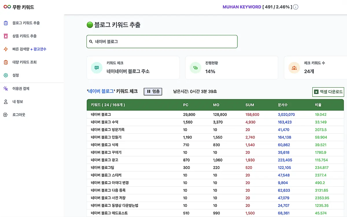
Task: Click the 3,020,070 document count link
Action: click(287, 114)
